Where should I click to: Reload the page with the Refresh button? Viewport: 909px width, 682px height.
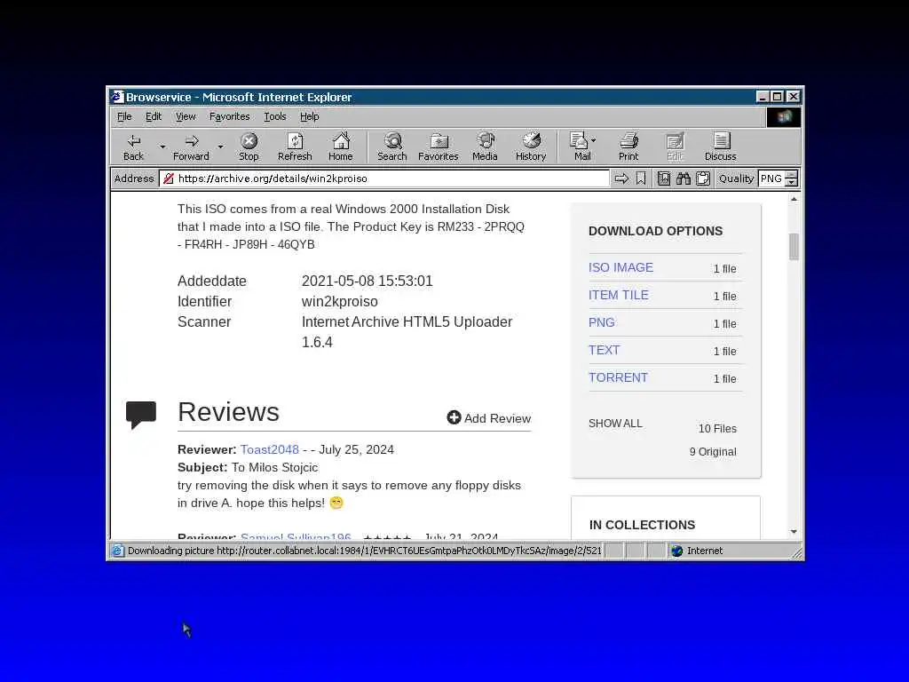(x=295, y=147)
